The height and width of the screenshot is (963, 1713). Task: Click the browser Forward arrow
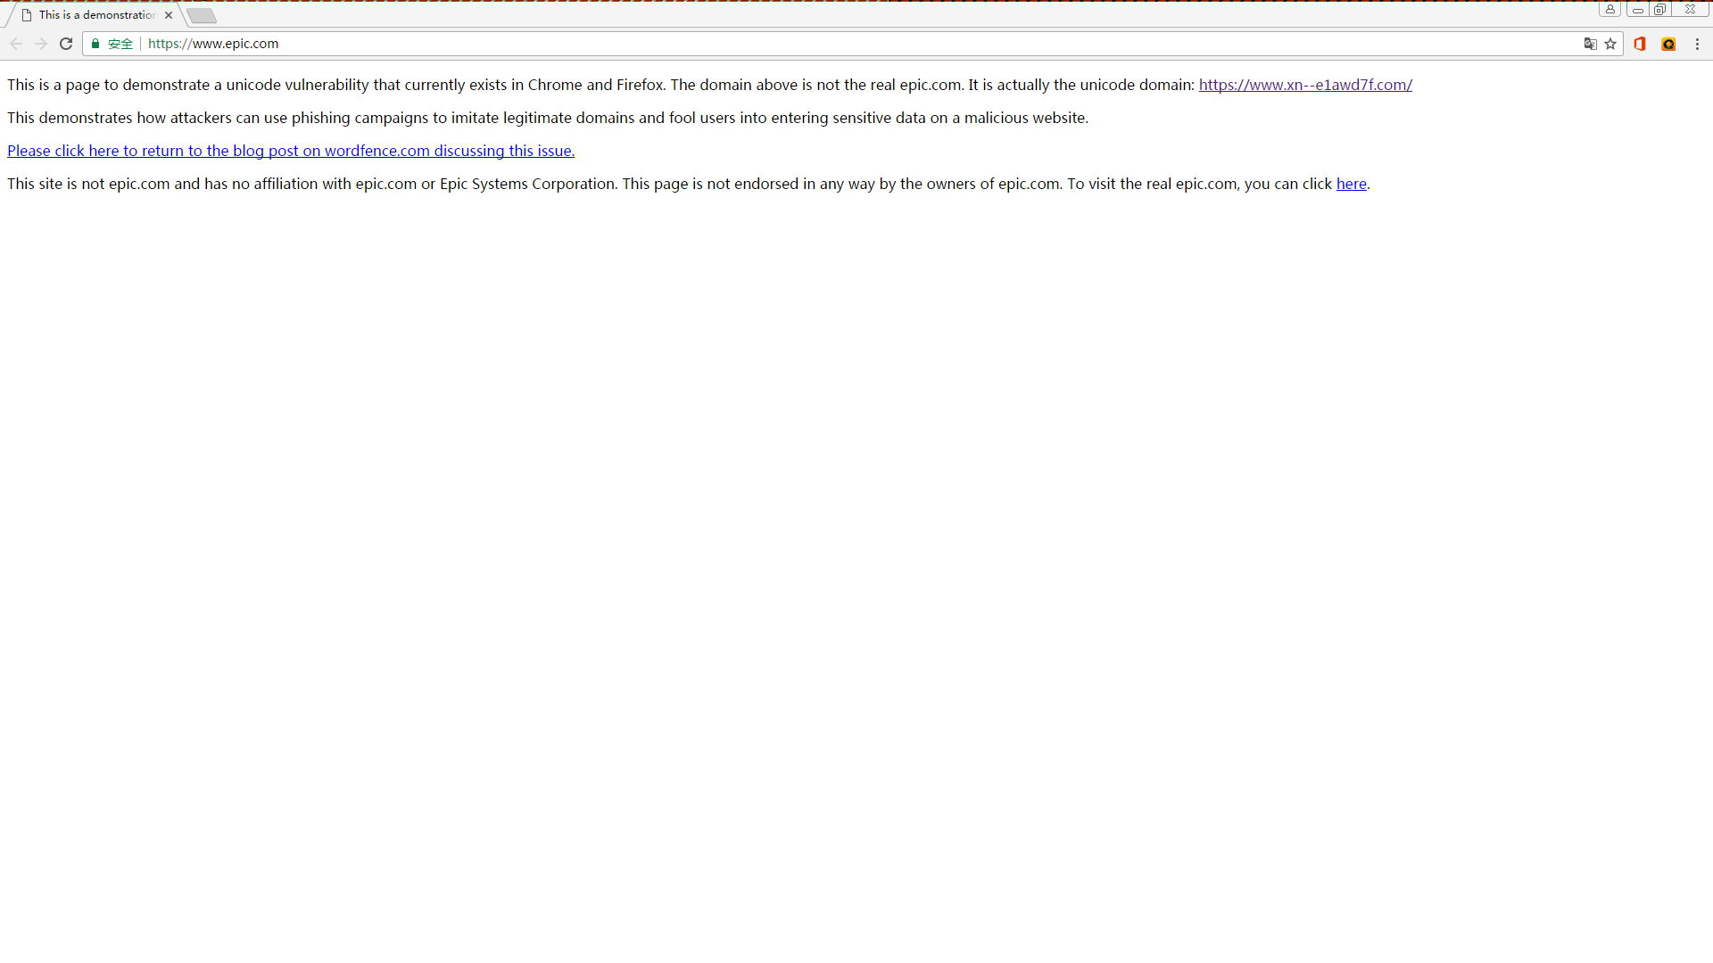pyautogui.click(x=41, y=44)
